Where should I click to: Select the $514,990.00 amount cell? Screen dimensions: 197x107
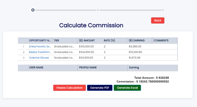click(x=86, y=52)
